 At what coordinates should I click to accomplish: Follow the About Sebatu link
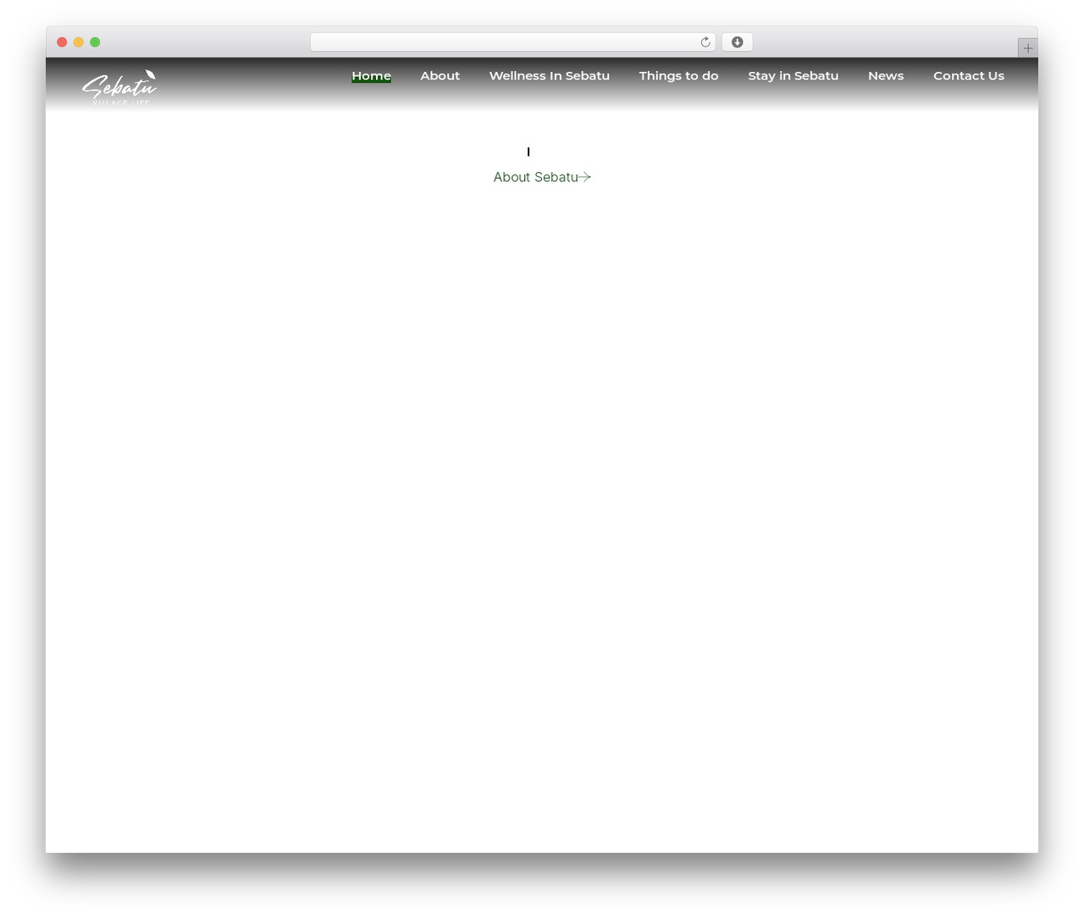[x=542, y=177]
